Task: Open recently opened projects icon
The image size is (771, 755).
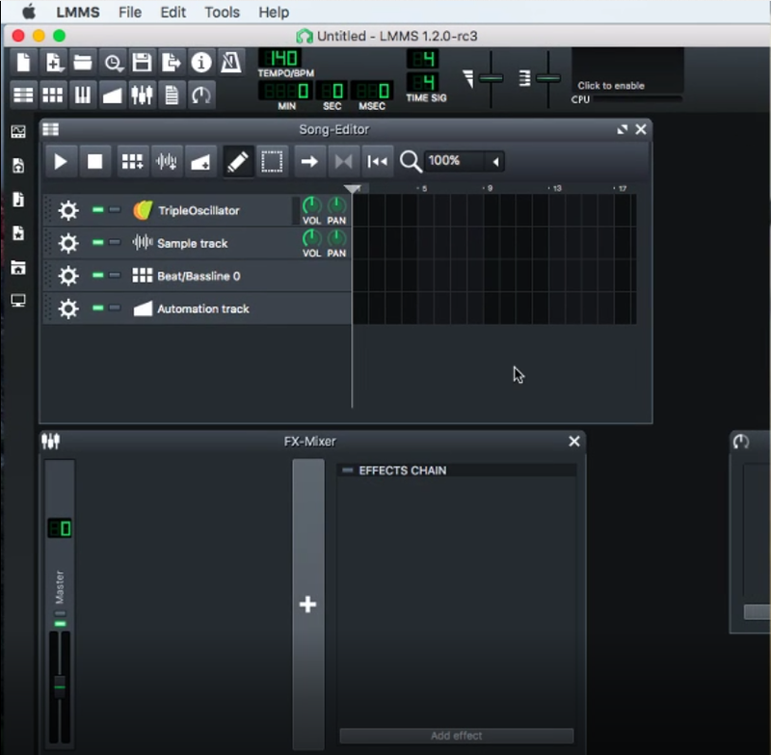Action: click(x=113, y=63)
